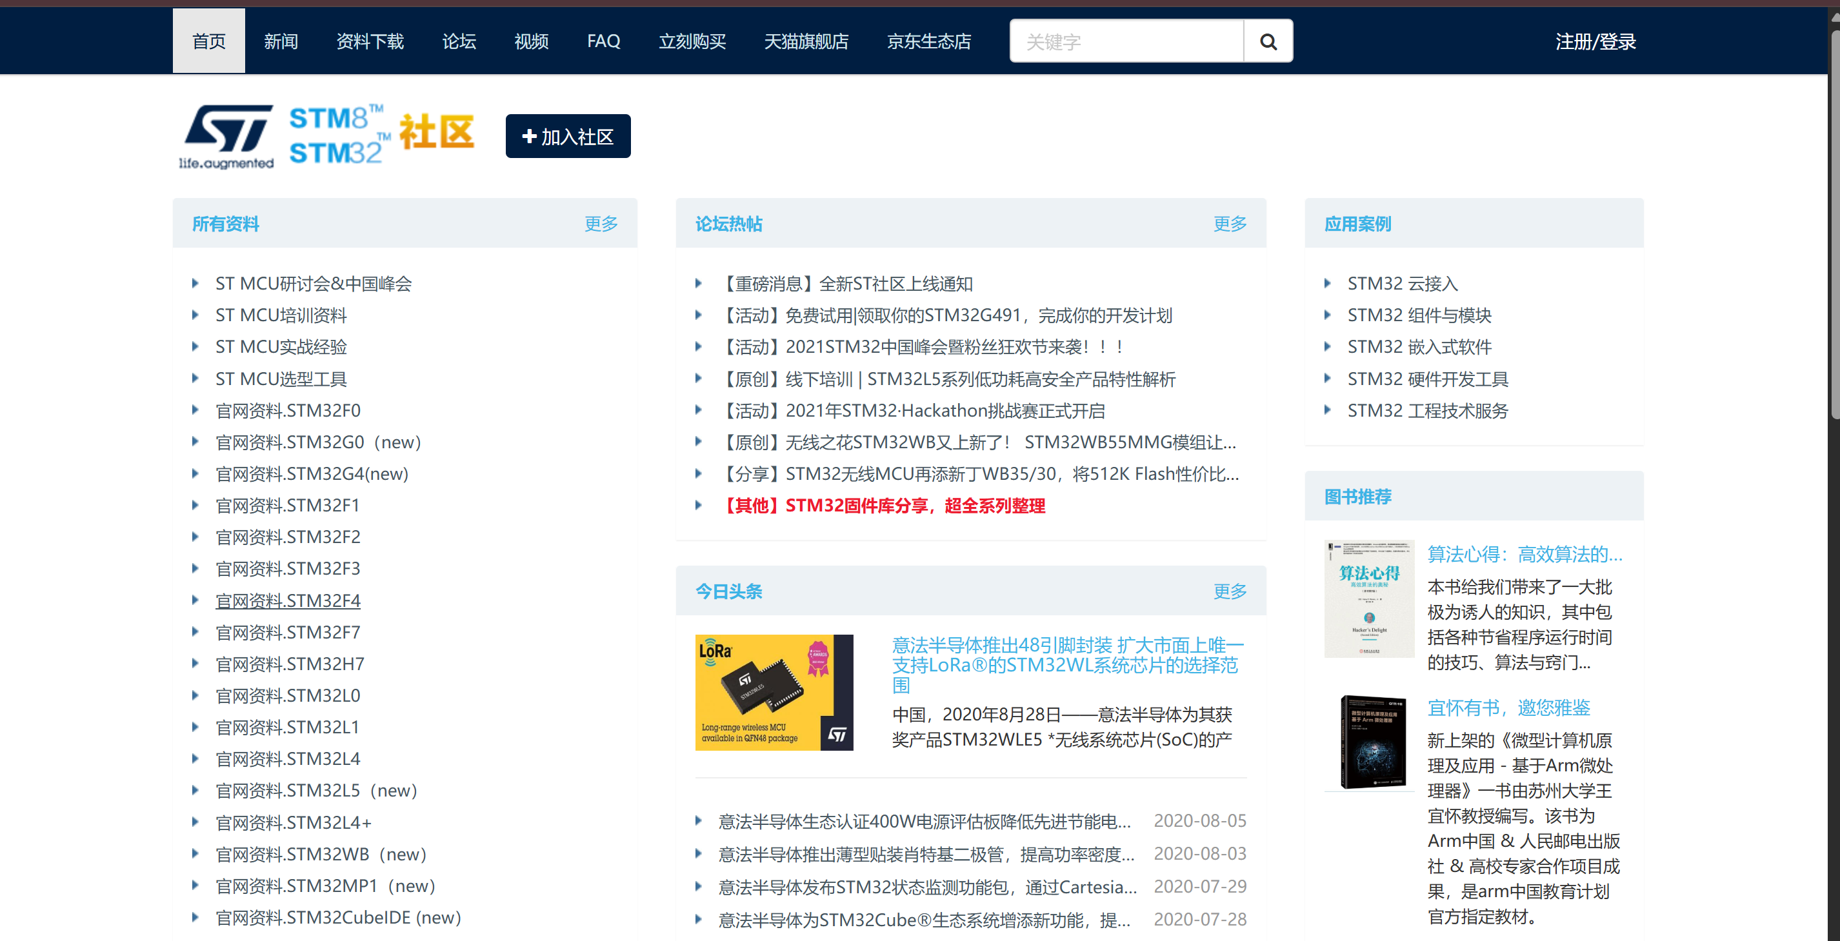Image resolution: width=1840 pixels, height=941 pixels.
Task: Click the 注册/登录 link
Action: (1595, 41)
